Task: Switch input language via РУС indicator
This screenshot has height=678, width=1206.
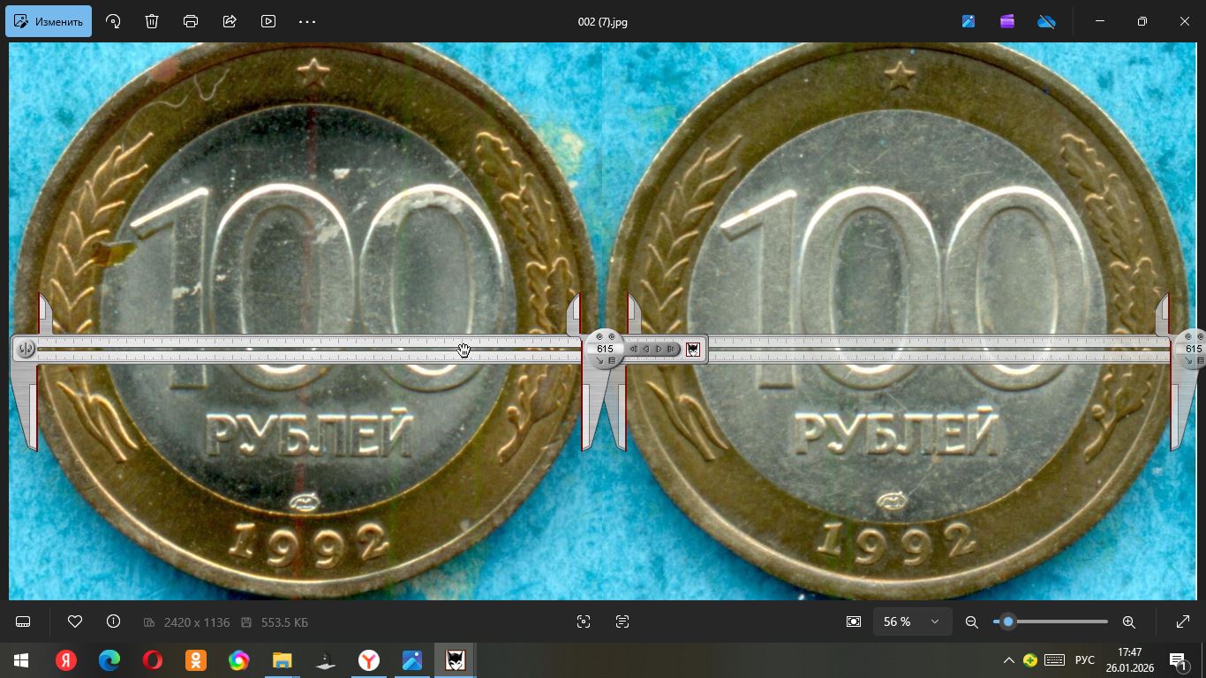Action: pos(1084,660)
